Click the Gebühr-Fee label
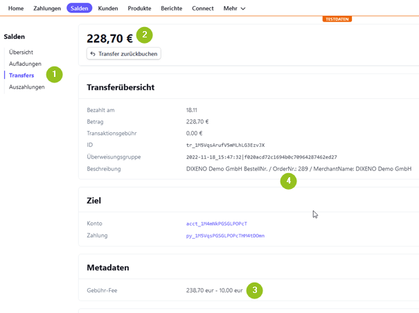 (x=102, y=290)
